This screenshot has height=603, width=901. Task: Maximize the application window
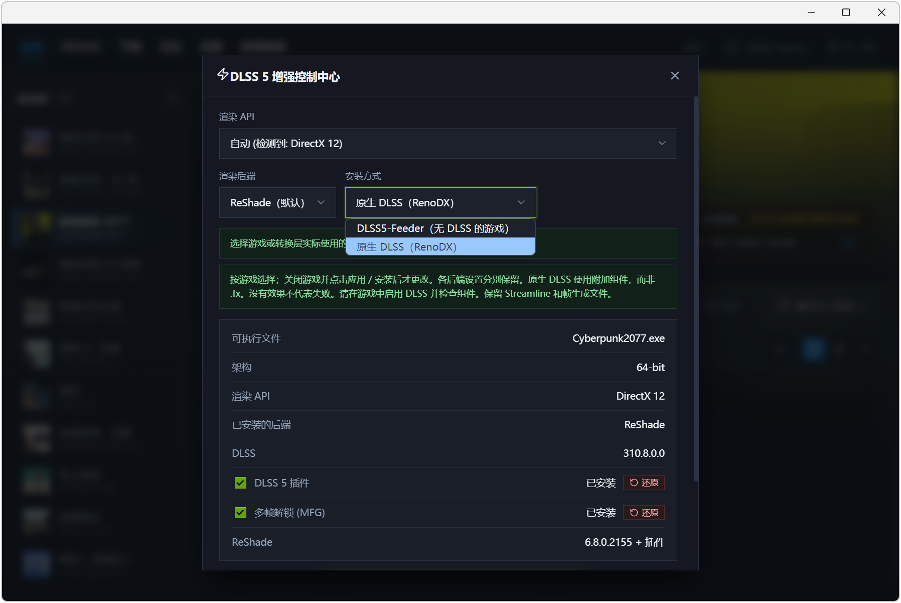[x=846, y=12]
